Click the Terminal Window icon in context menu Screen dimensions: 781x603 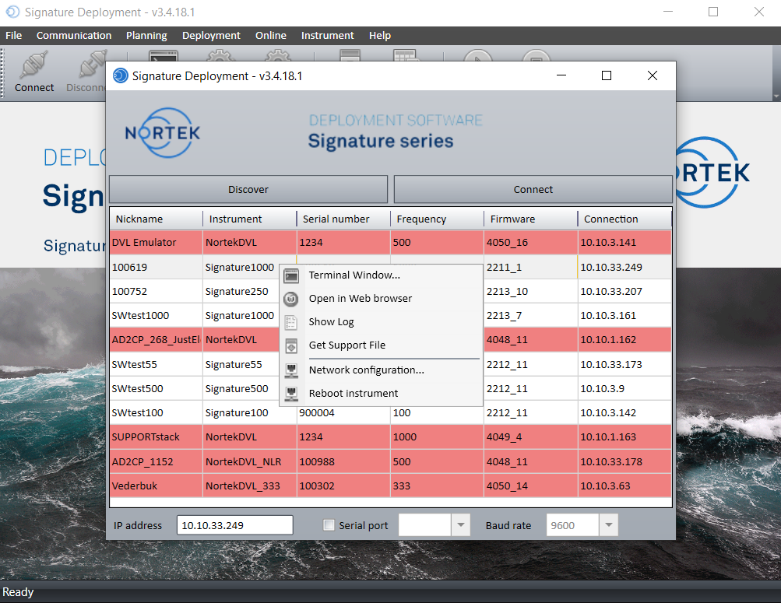291,275
